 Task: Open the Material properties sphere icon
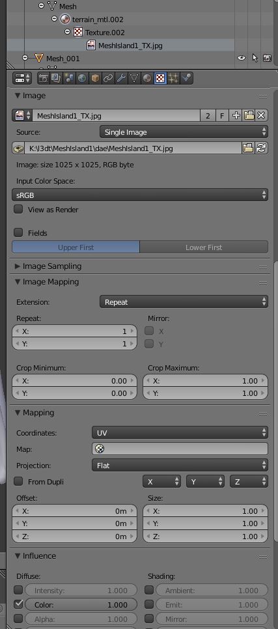[x=147, y=78]
